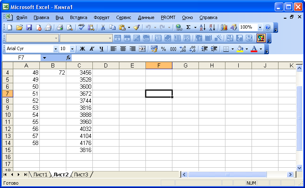Open the font color dropdown arrow

pyautogui.click(x=261, y=49)
